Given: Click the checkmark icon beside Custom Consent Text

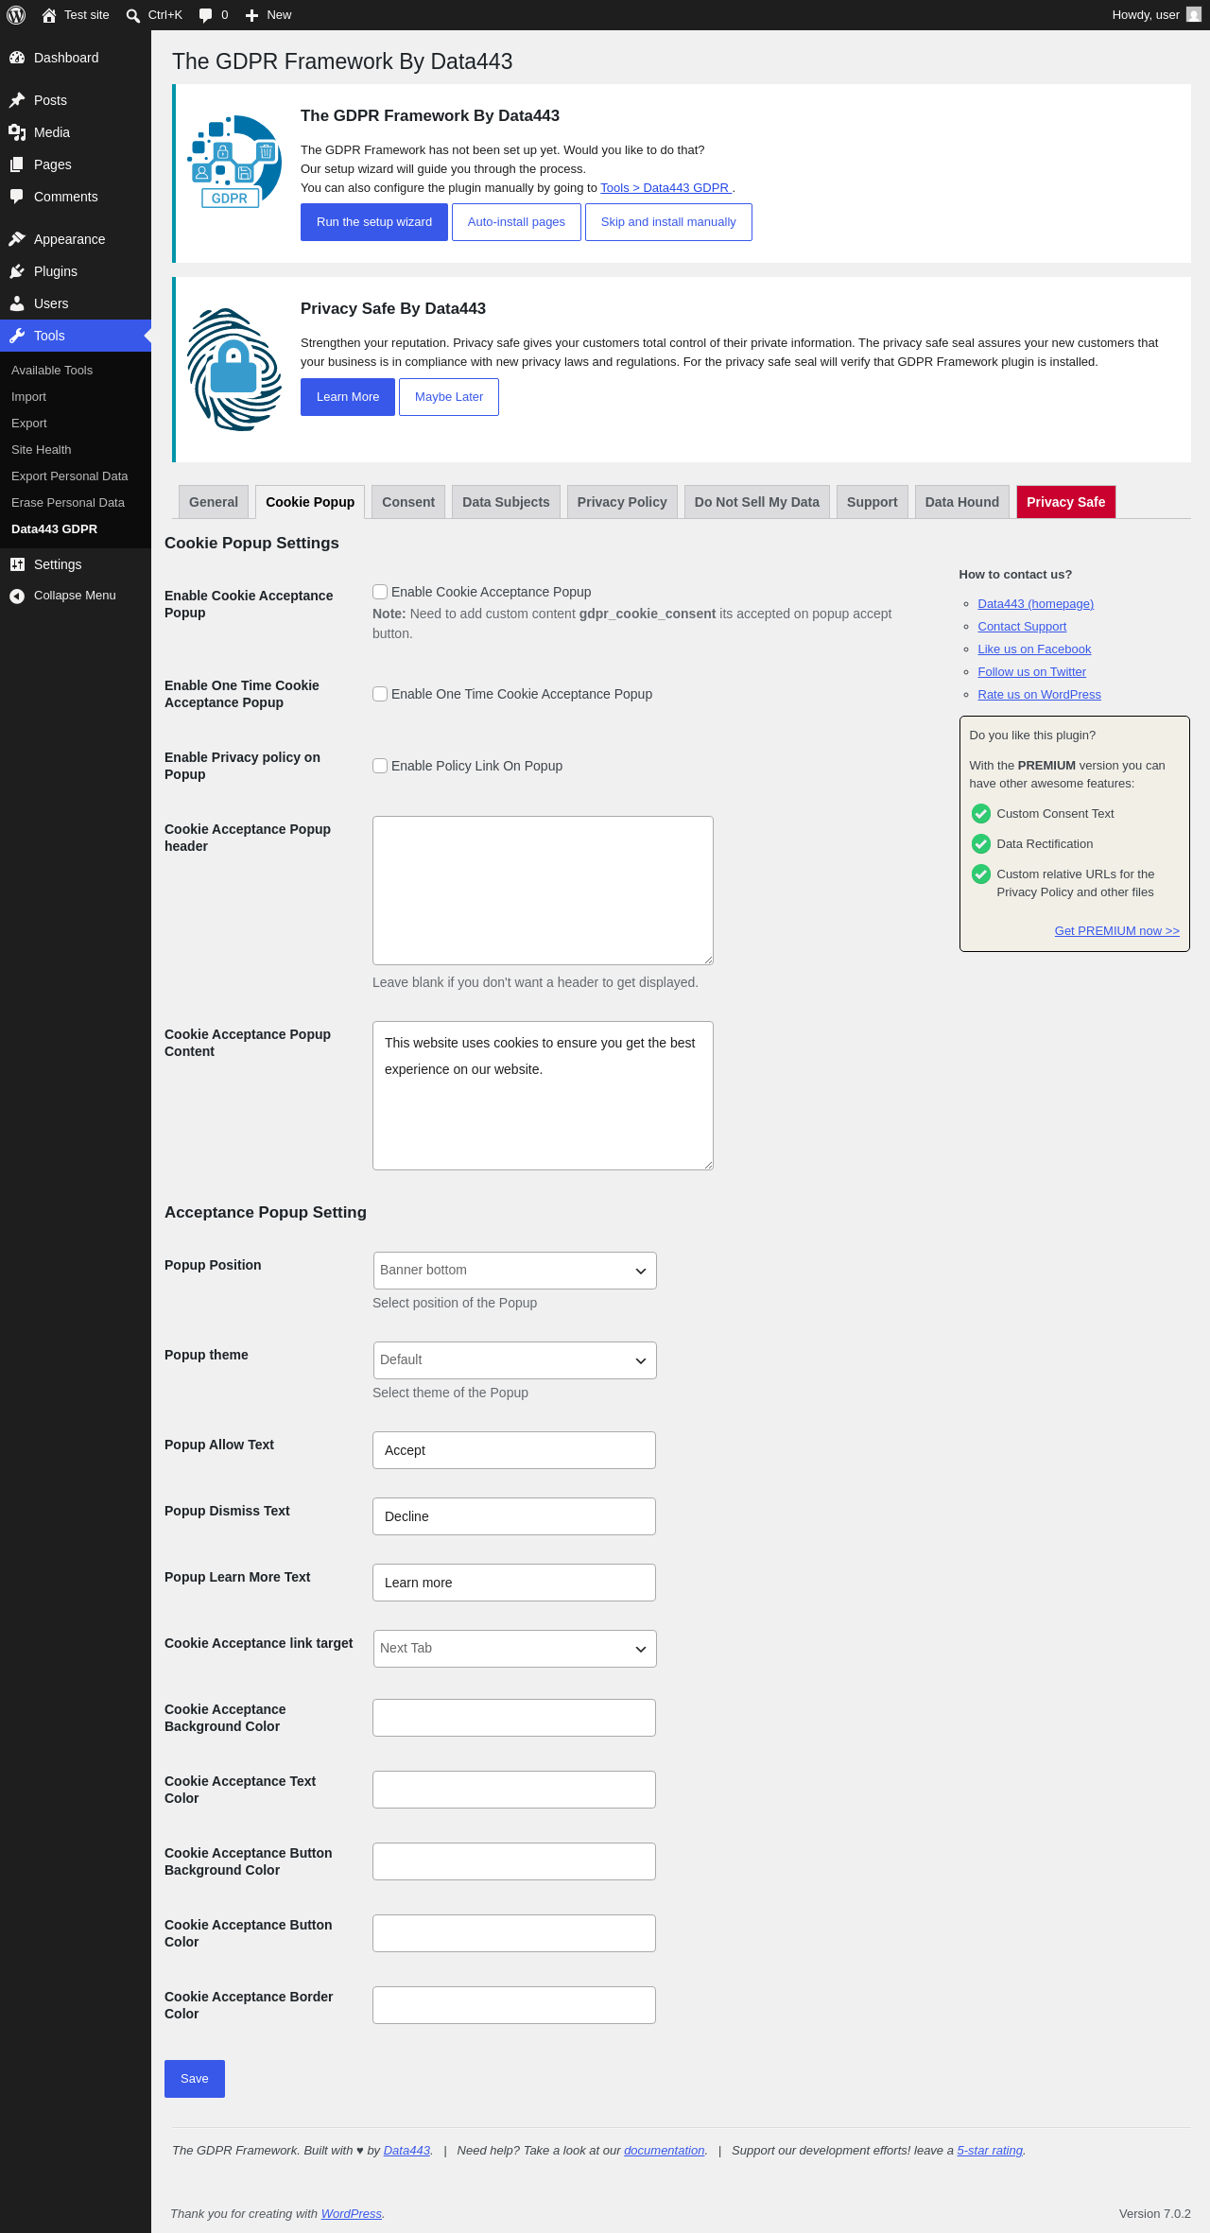Looking at the screenshot, I should pos(981,814).
